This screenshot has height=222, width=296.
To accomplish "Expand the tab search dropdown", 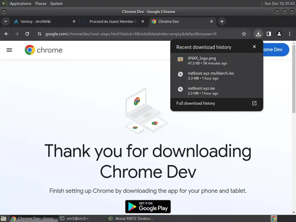I will coord(6,21).
